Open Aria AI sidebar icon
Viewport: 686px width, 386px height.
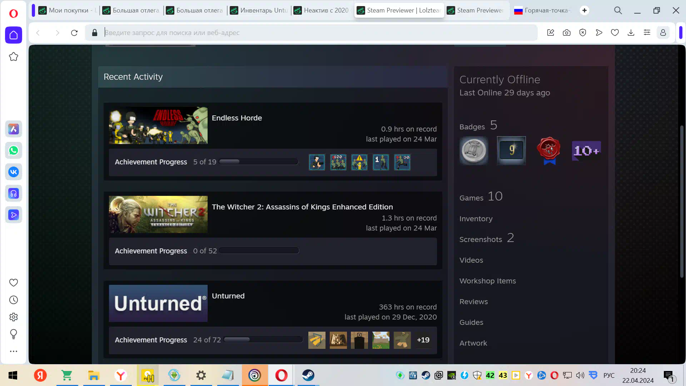pos(14,129)
